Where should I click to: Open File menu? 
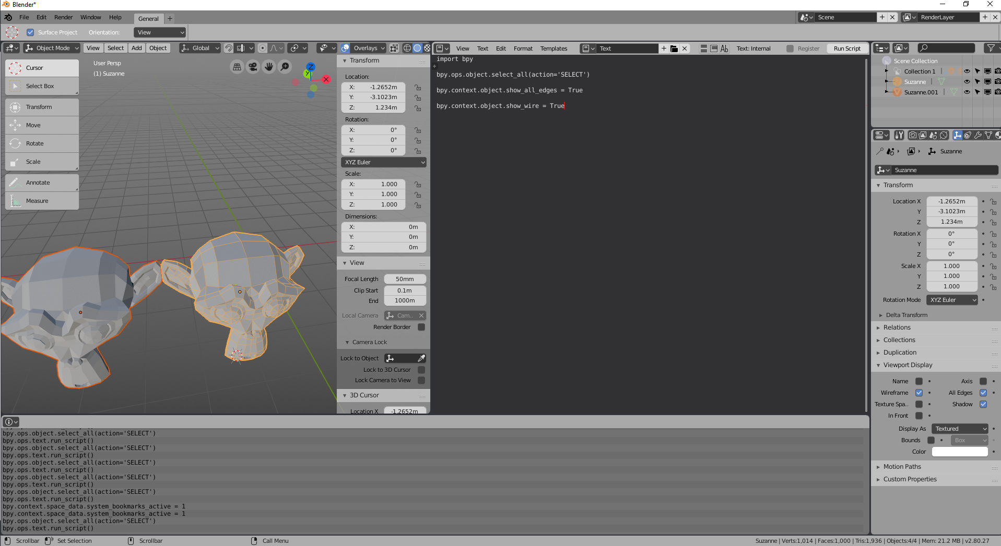pos(24,17)
